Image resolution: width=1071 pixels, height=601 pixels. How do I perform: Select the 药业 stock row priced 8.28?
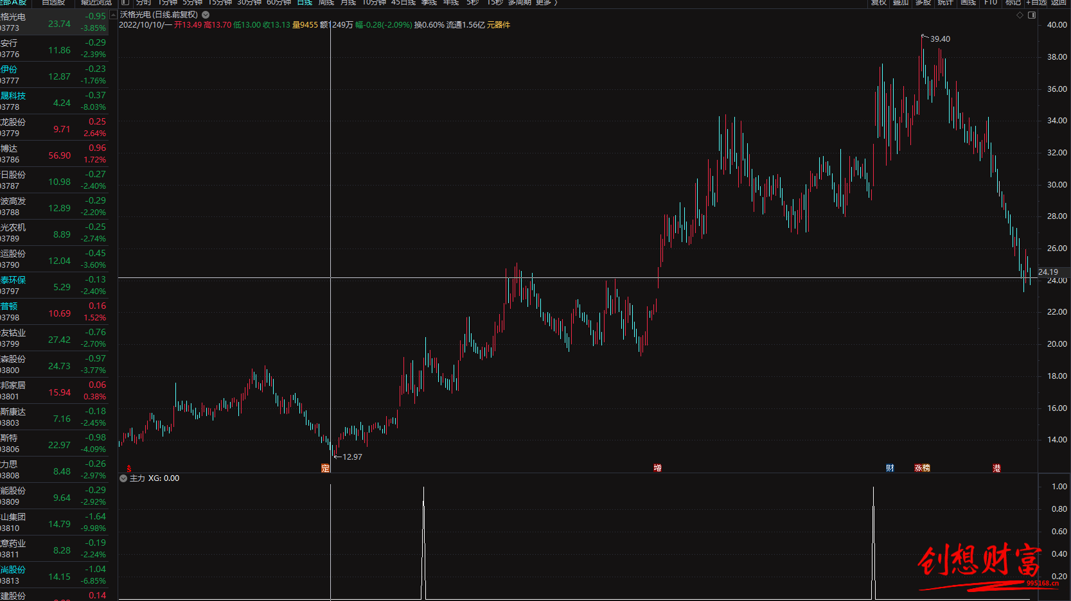(x=54, y=549)
